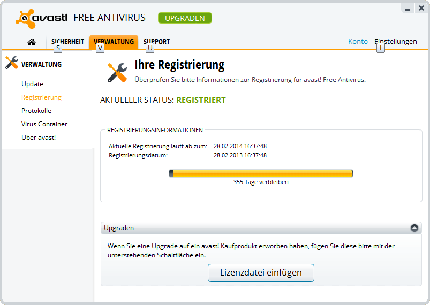Click the green UPGRADEN button

pyautogui.click(x=185, y=18)
